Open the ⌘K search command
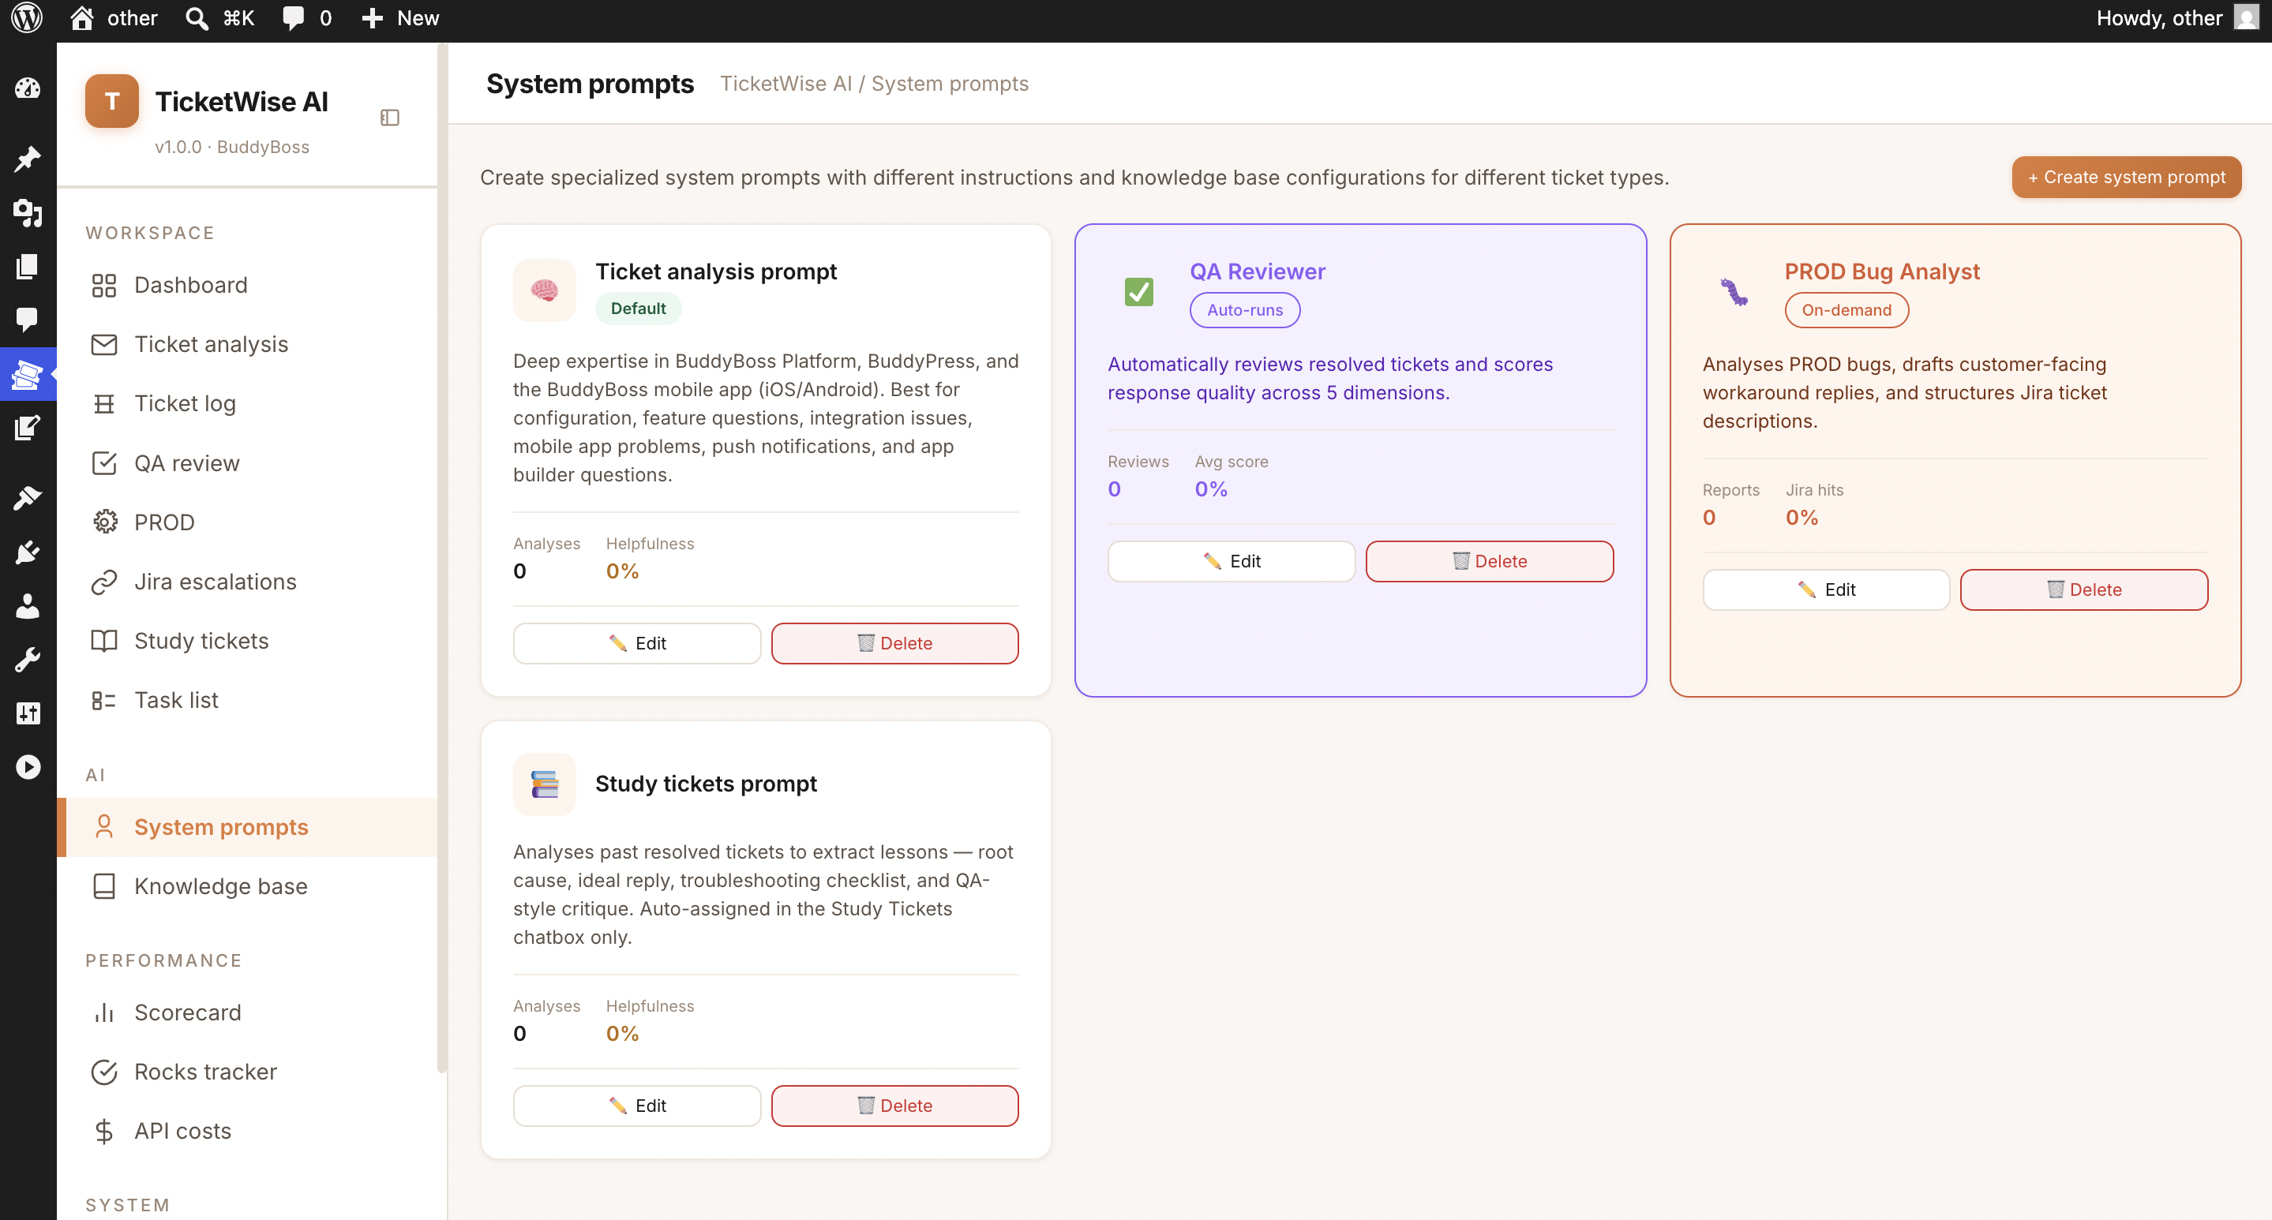The height and width of the screenshot is (1220, 2272). (220, 18)
